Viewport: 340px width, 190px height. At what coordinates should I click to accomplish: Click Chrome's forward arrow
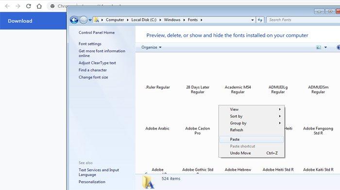(18, 6)
